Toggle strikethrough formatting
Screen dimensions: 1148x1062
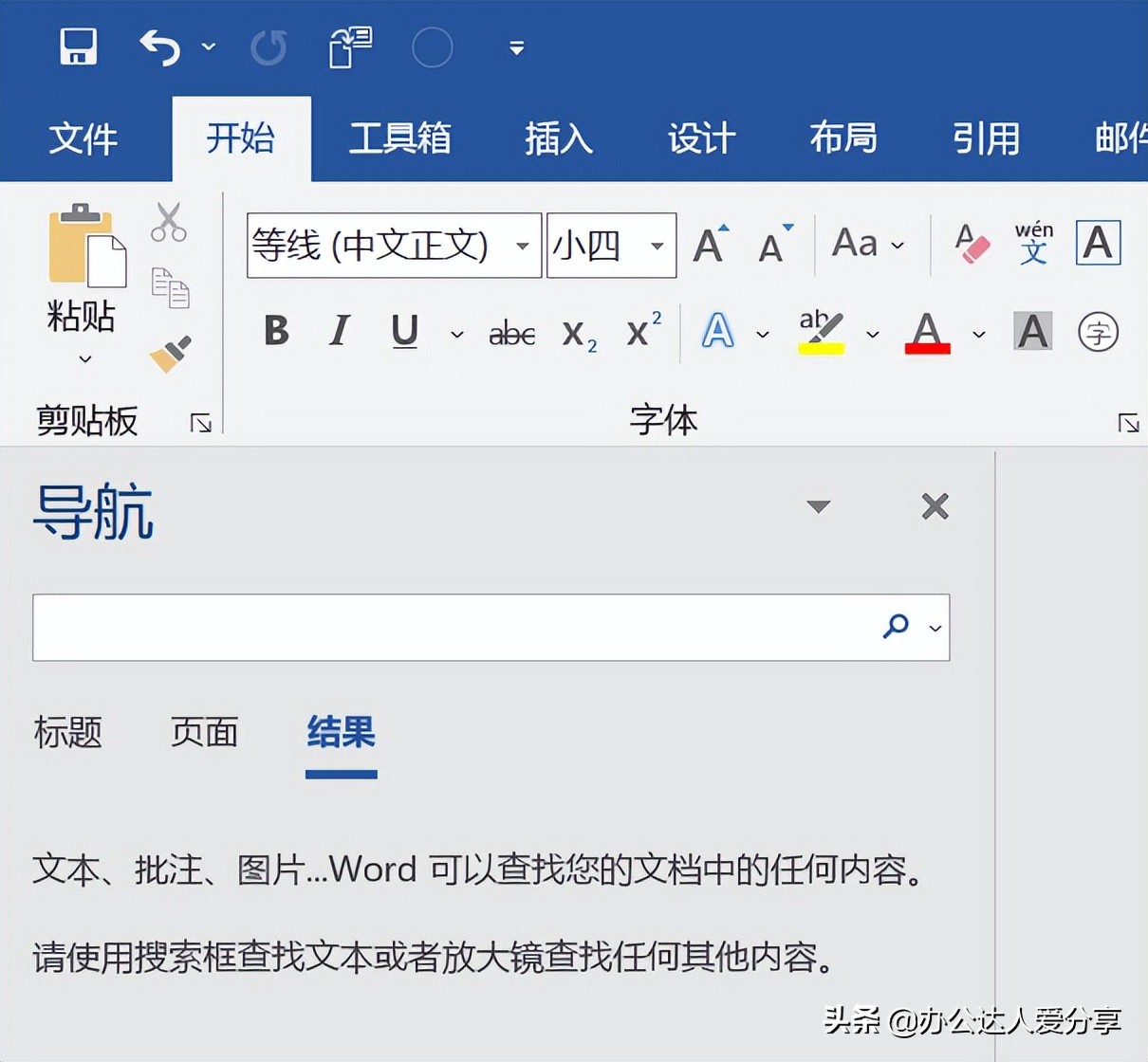coord(511,333)
